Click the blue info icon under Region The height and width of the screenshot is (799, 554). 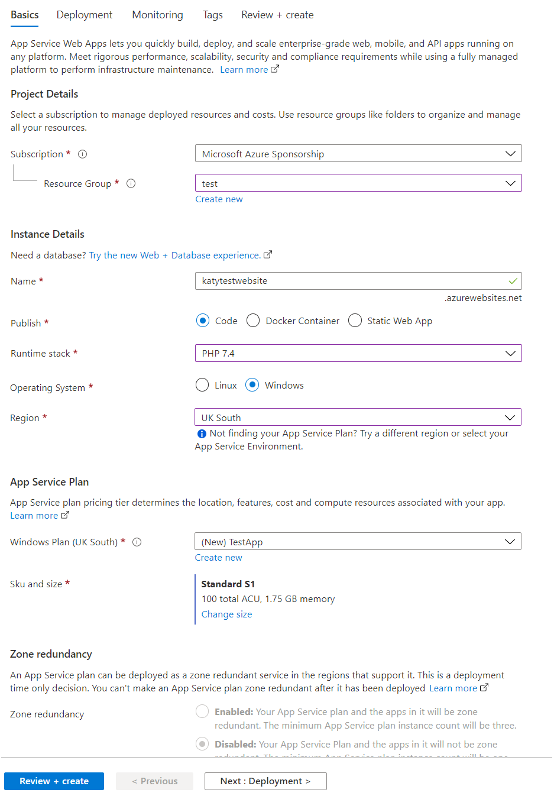coord(202,434)
